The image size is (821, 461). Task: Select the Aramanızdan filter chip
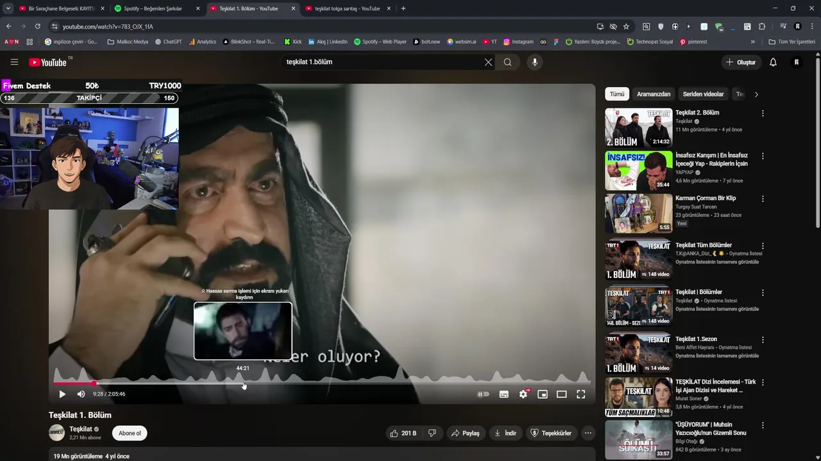[654, 94]
